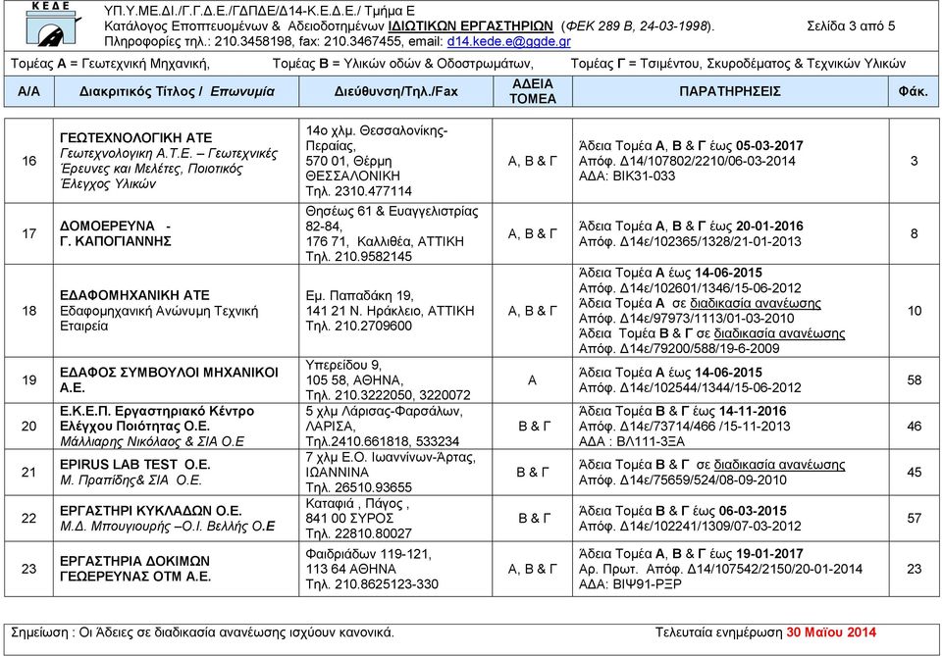Screen dimensions: 942x656
Task: Click the 'Διεύθυνση/Τηλ./Fax' column header
Action: click(x=395, y=92)
